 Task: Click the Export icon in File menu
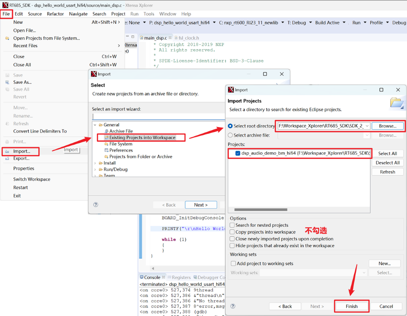[7, 158]
